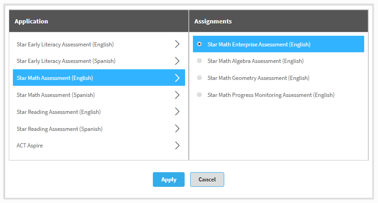The width and height of the screenshot is (378, 203).
Task: Select Star Math Geometry Assessment radio button
Action: click(199, 78)
